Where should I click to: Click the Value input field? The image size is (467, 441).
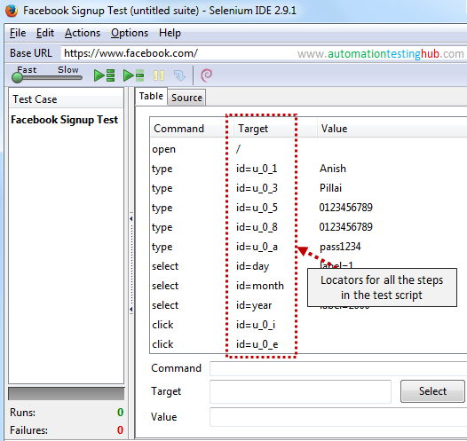click(338, 417)
